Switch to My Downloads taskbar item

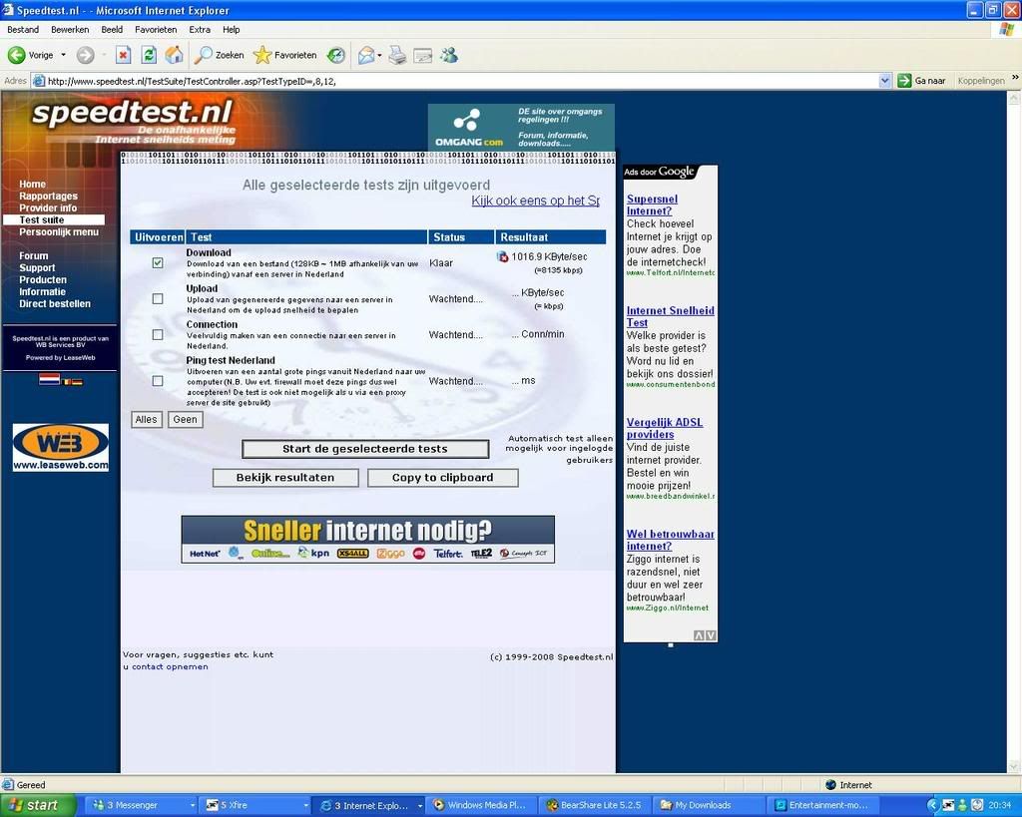[708, 805]
